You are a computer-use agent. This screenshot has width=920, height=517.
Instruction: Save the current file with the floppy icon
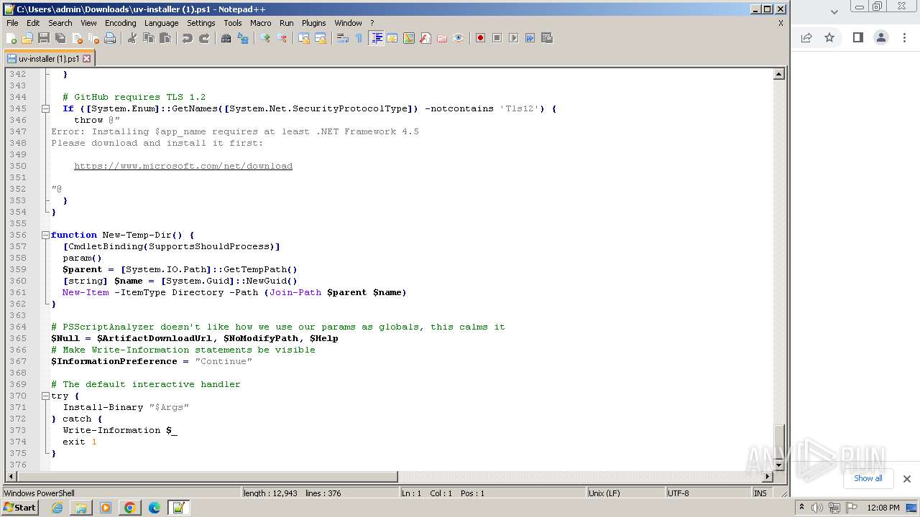(44, 38)
